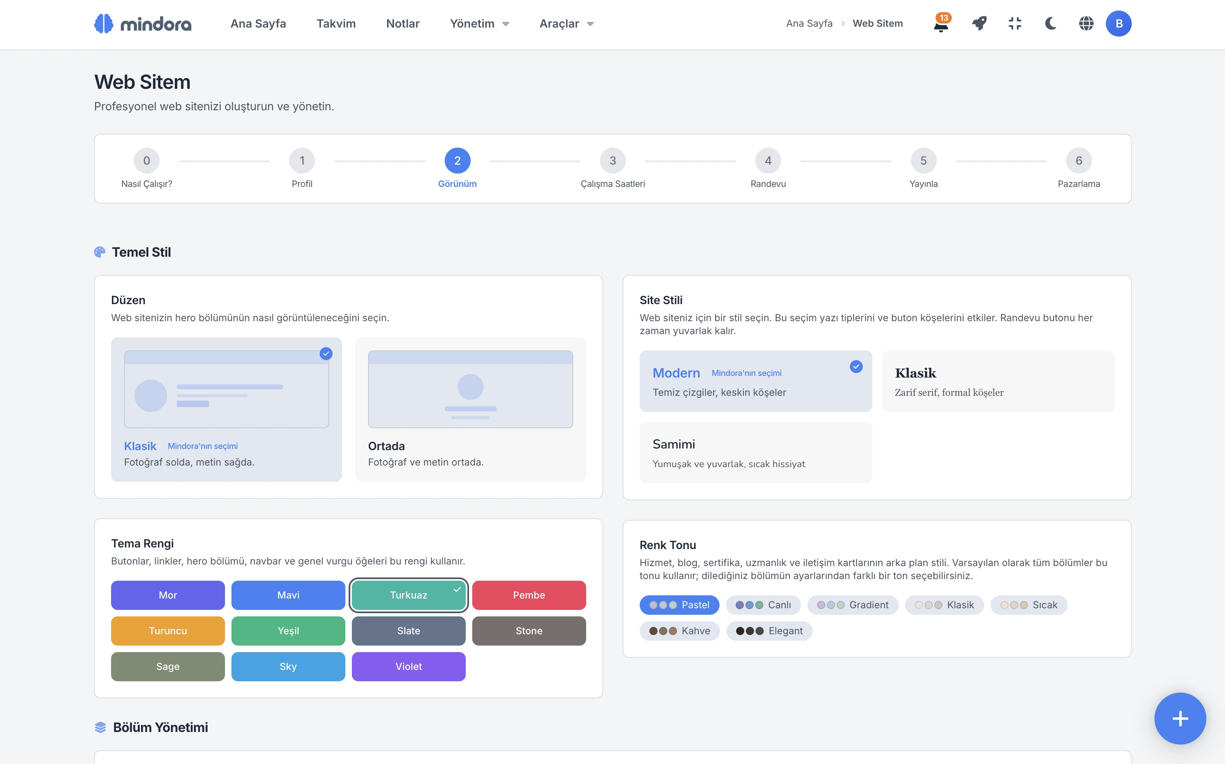Select step 2 Görünüm

(x=458, y=169)
